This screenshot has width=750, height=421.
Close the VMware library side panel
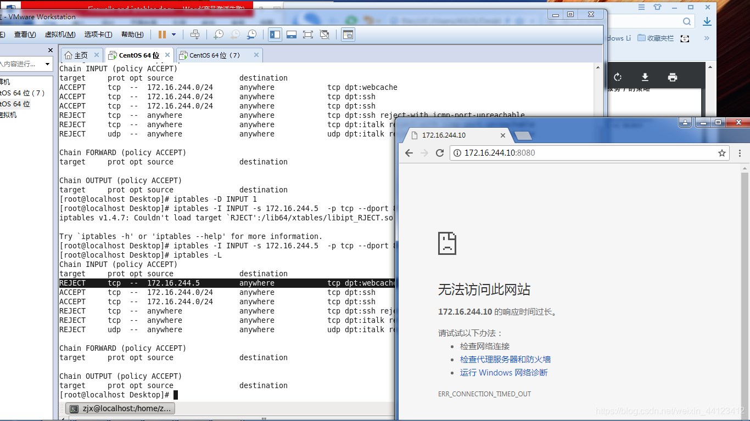coord(51,50)
